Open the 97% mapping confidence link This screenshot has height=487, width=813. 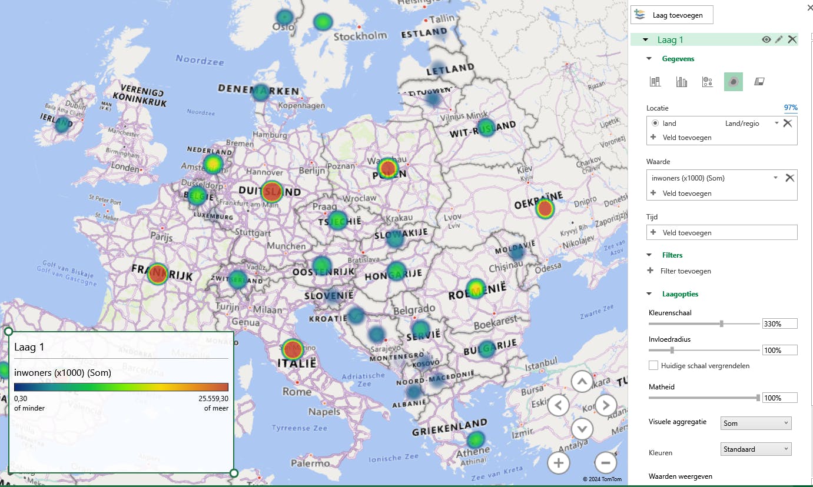tap(790, 108)
